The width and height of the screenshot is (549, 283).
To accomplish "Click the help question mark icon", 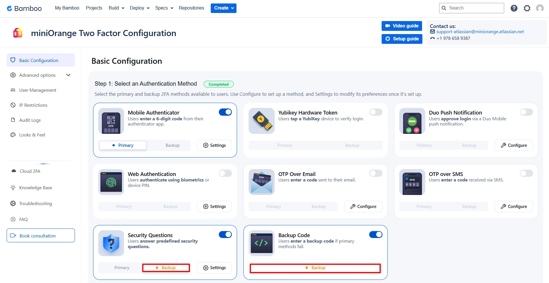I will click(x=514, y=8).
